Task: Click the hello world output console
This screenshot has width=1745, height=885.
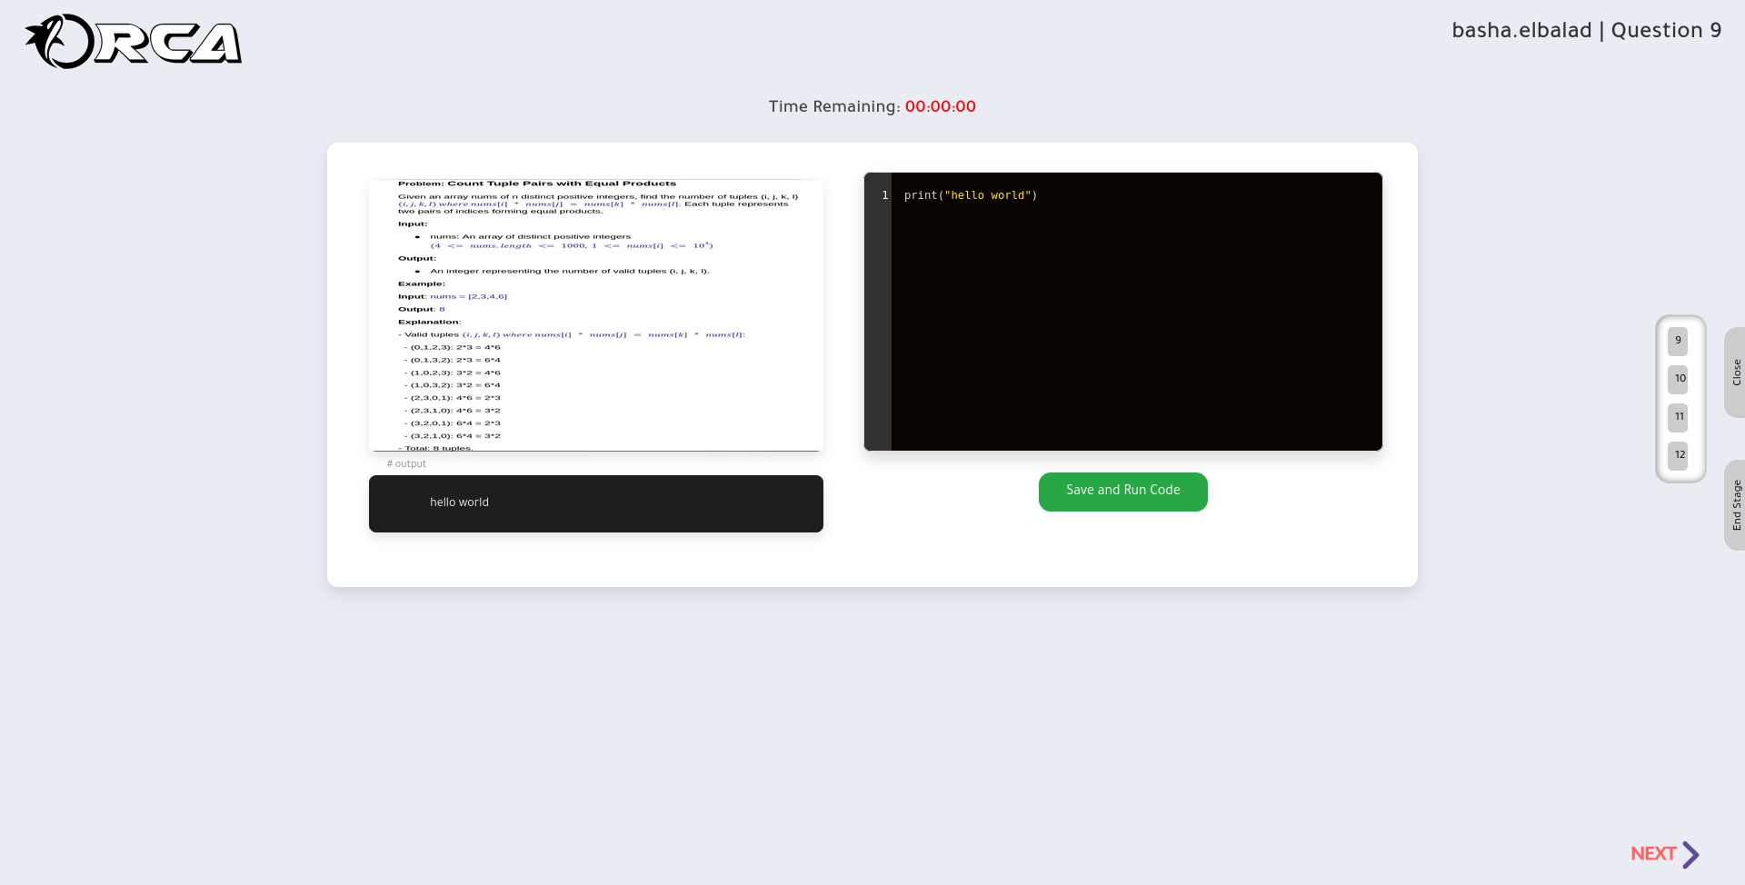Action: (596, 503)
